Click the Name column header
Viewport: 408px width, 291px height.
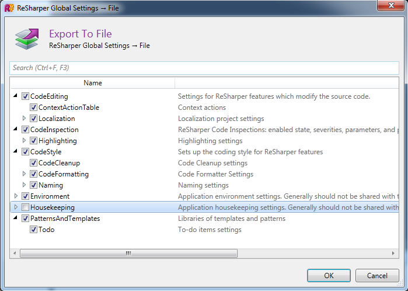[93, 83]
